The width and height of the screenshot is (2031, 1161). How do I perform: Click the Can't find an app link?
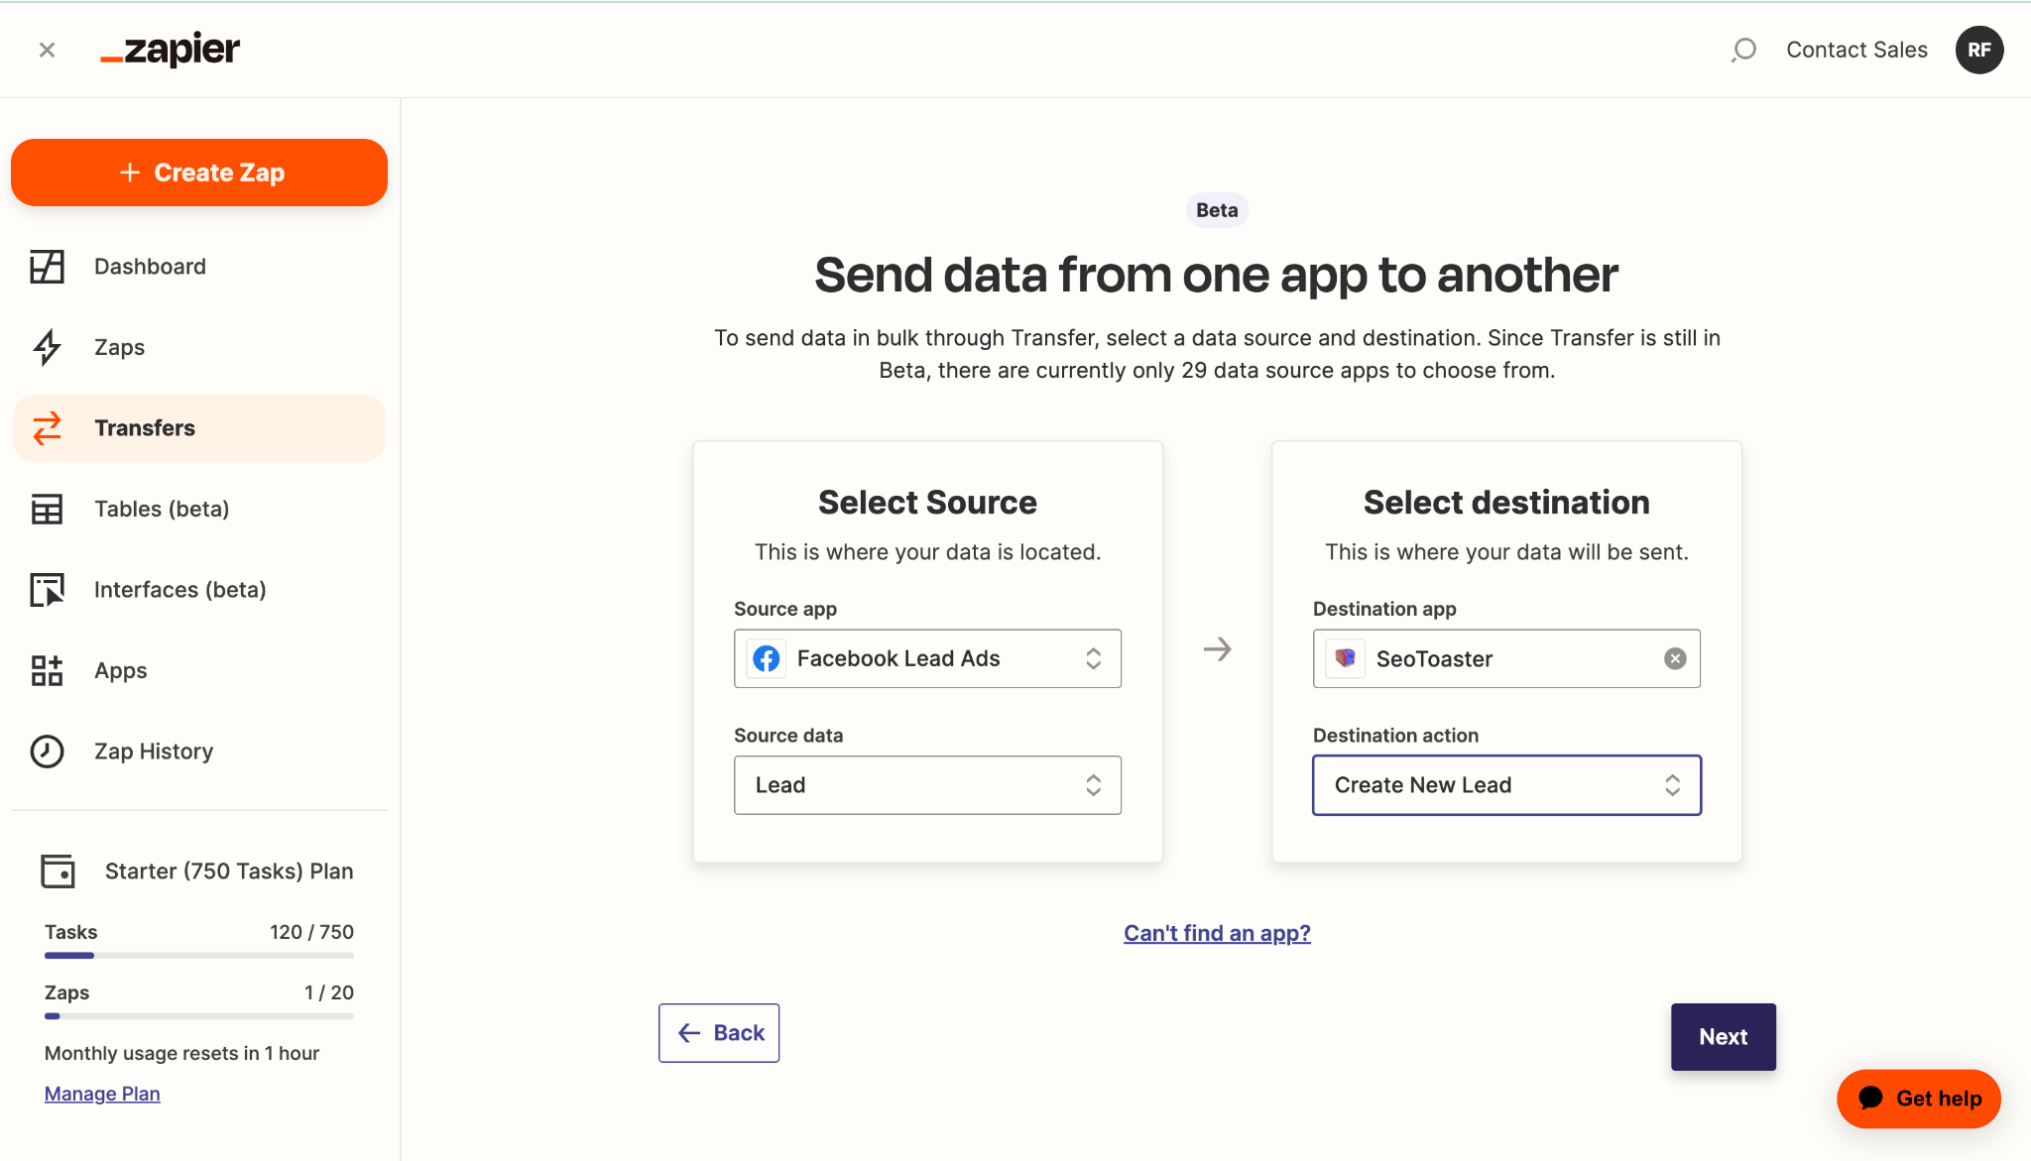point(1218,932)
